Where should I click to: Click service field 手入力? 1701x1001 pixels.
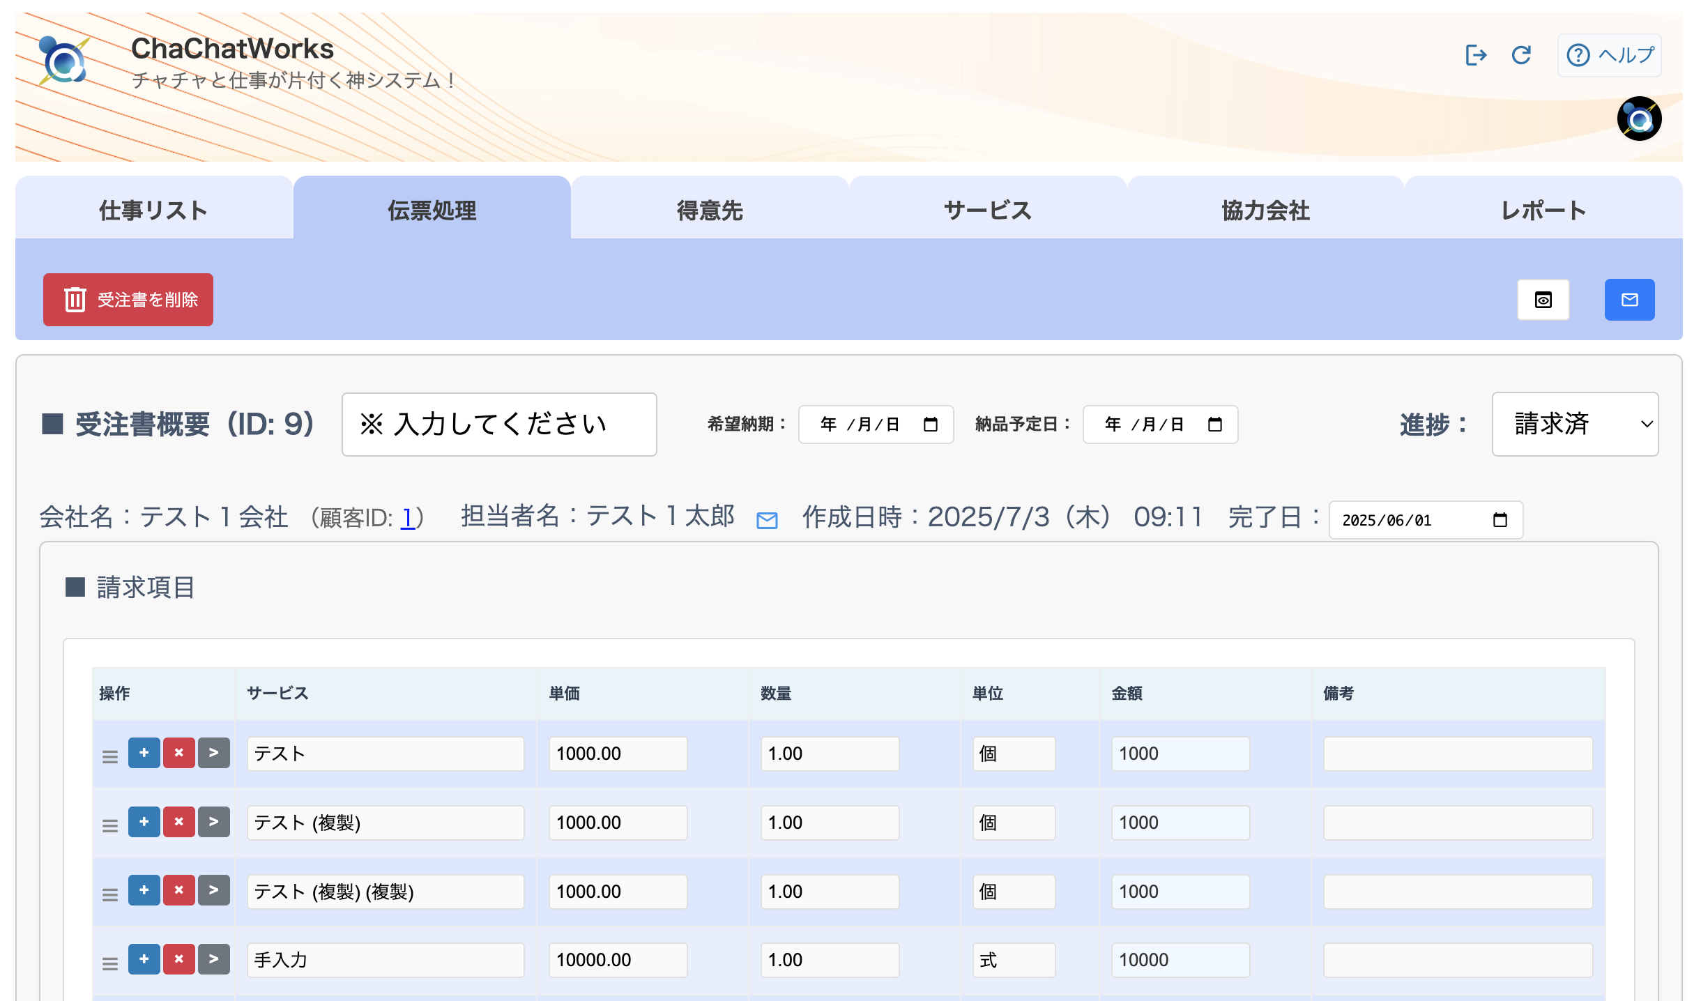(x=386, y=960)
